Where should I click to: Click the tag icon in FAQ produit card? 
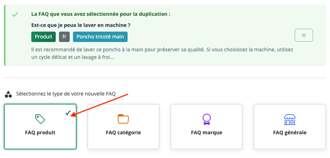40,118
